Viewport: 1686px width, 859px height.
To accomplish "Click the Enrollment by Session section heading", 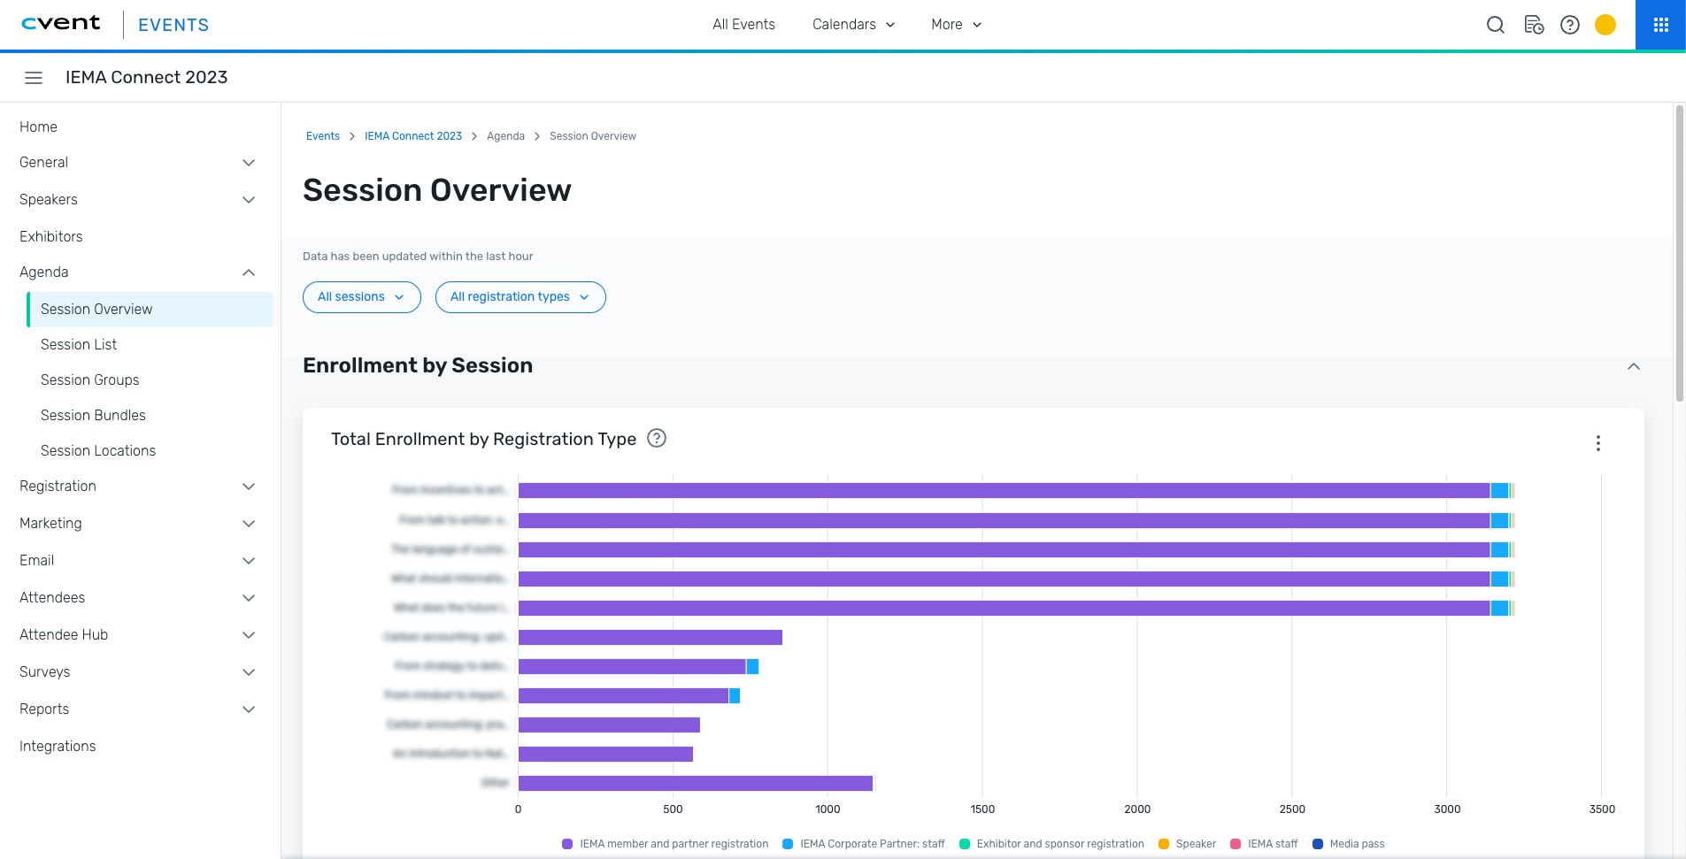I will [x=418, y=365].
